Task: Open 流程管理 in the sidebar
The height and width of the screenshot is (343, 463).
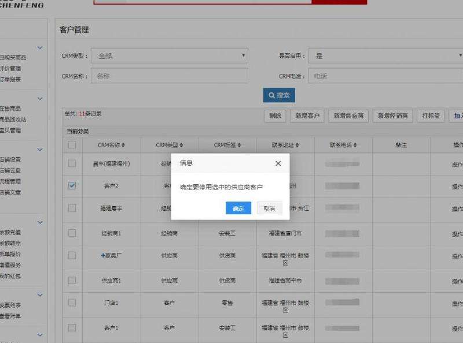Action: point(10,181)
